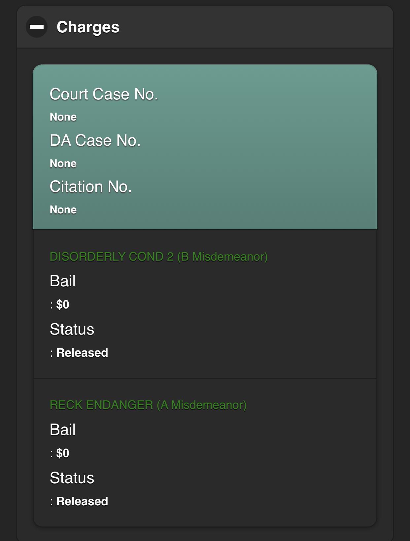Click Released status for RECK ENDANGER
Viewport: 410px width, 541px height.
(x=82, y=501)
